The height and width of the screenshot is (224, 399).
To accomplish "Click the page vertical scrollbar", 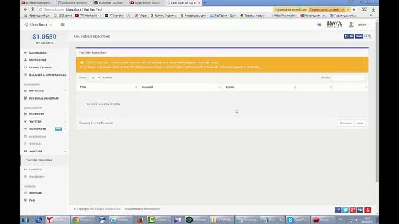I will 377,101.
